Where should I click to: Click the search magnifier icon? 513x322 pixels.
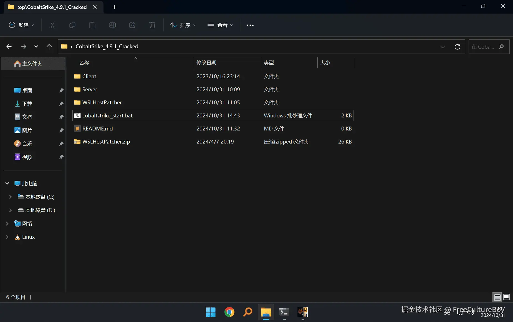point(501,47)
